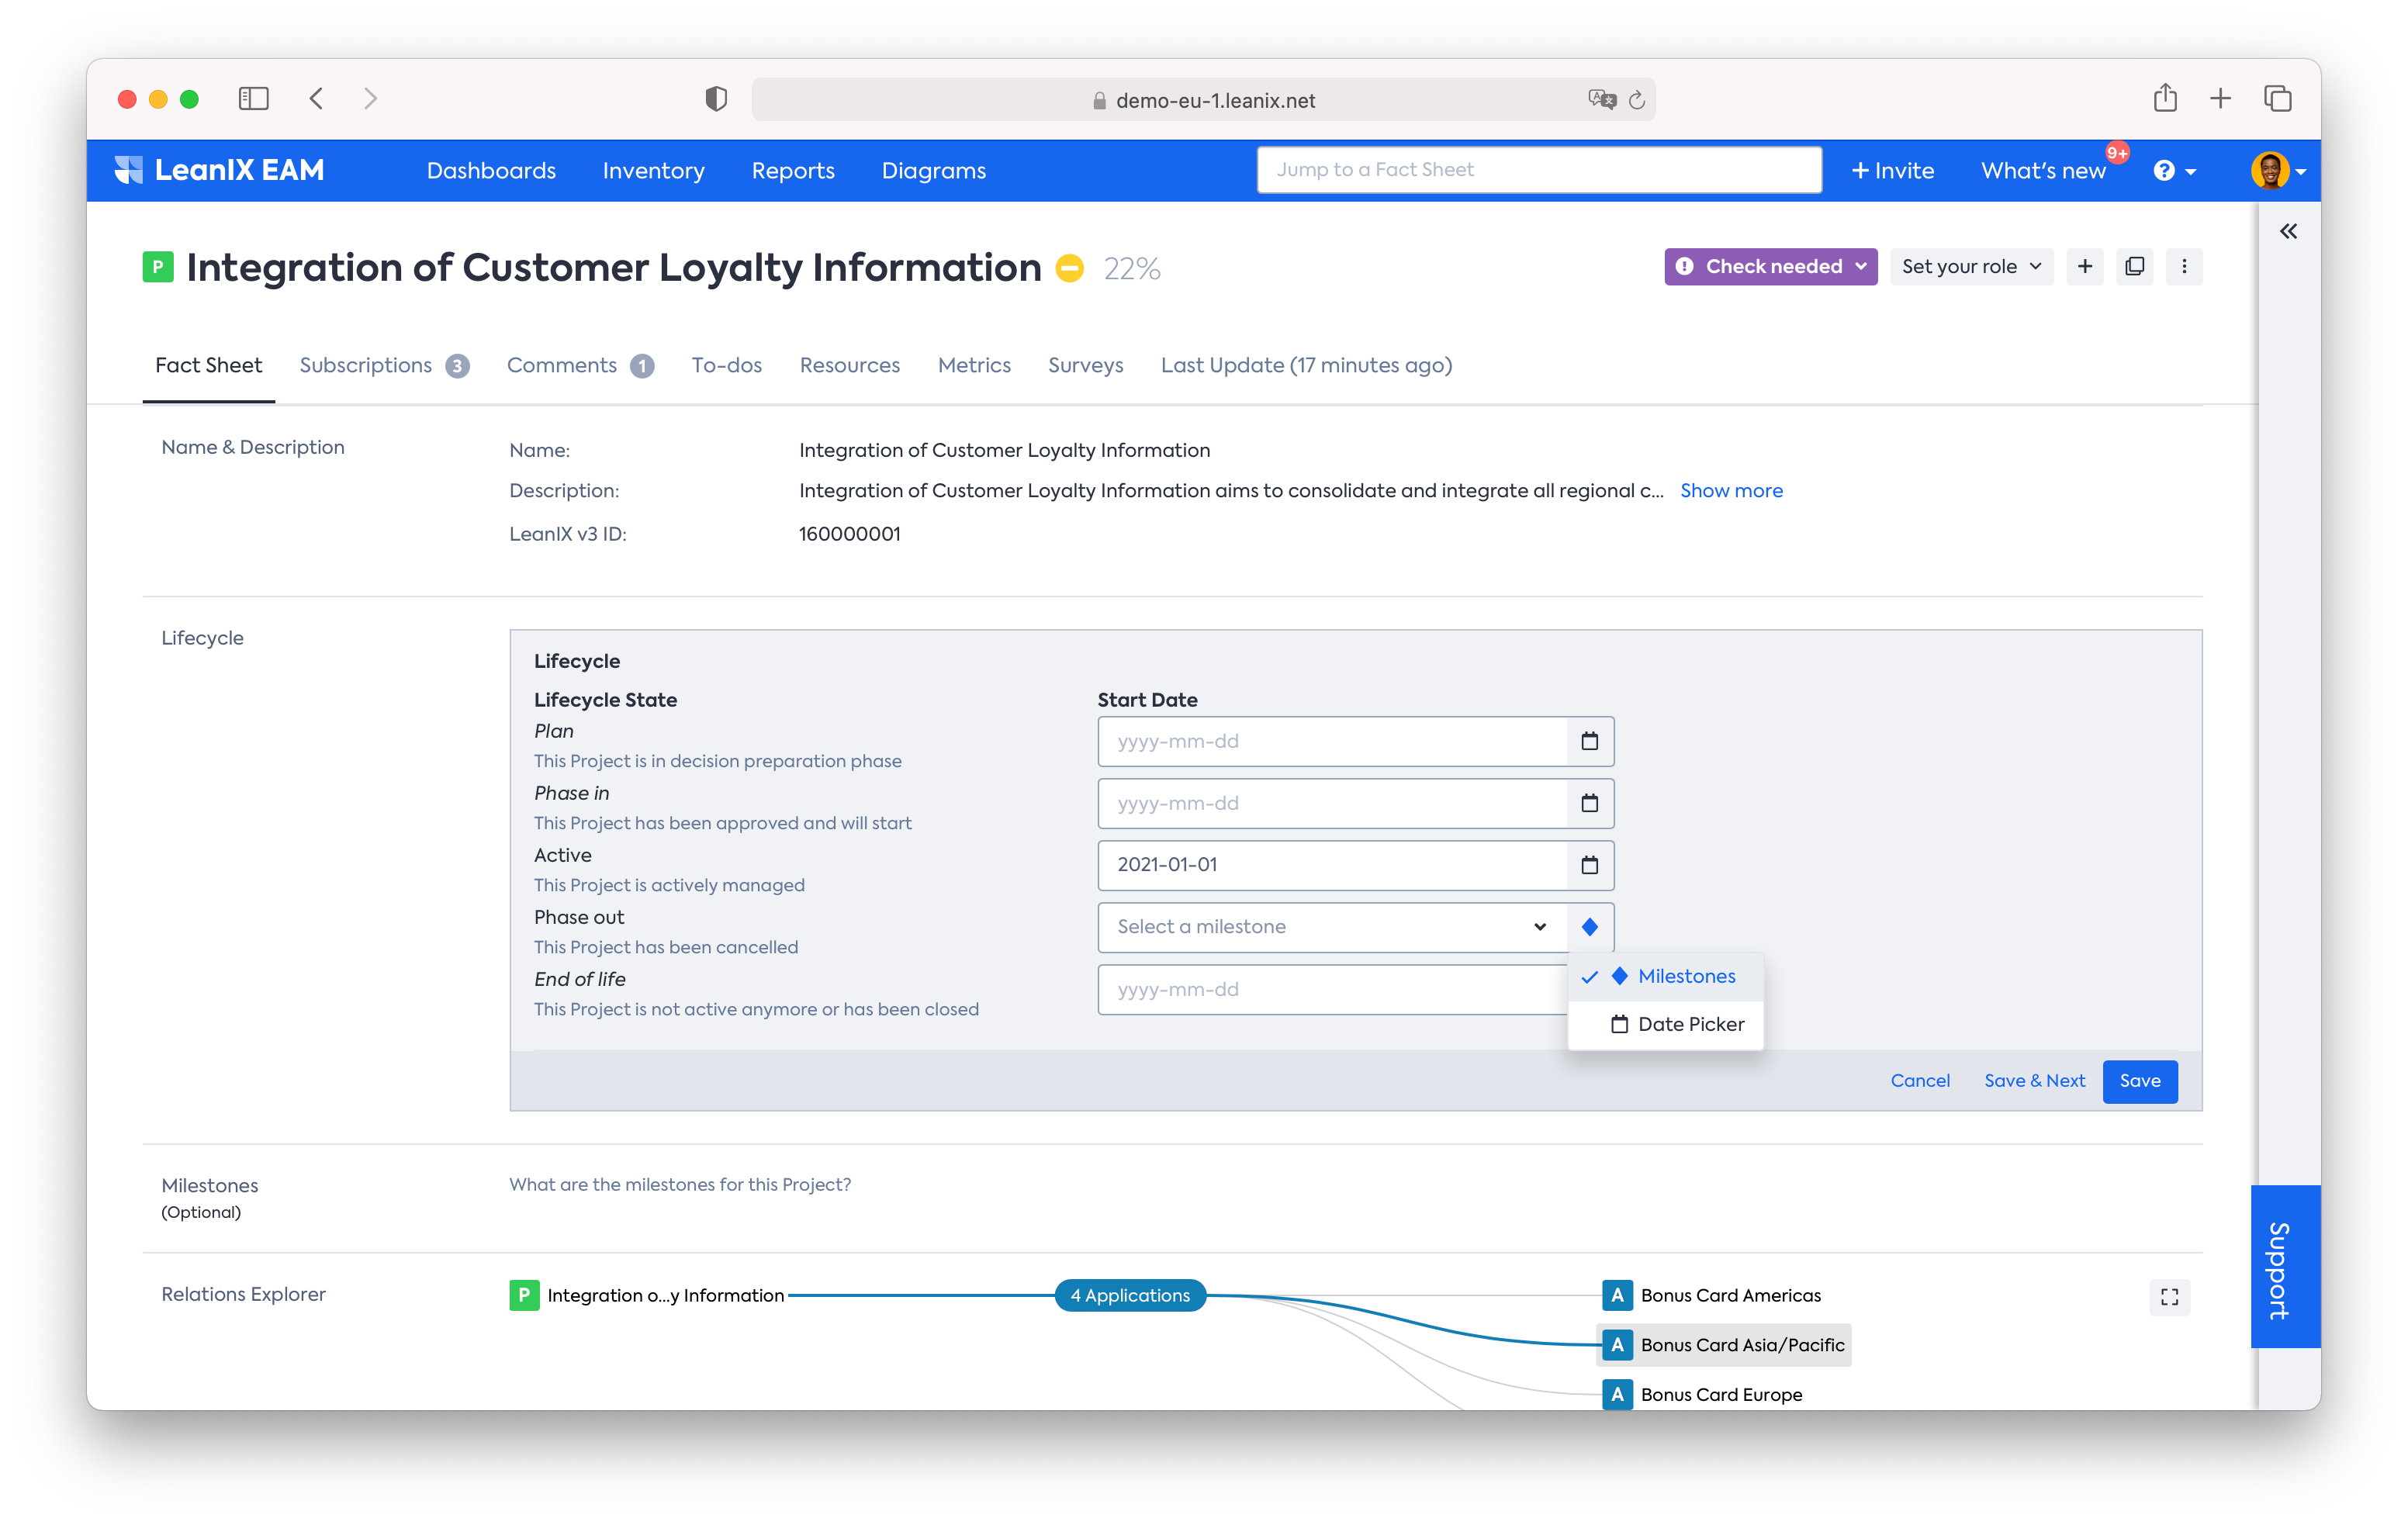Open the browser sidebar toggle icon

click(x=253, y=98)
